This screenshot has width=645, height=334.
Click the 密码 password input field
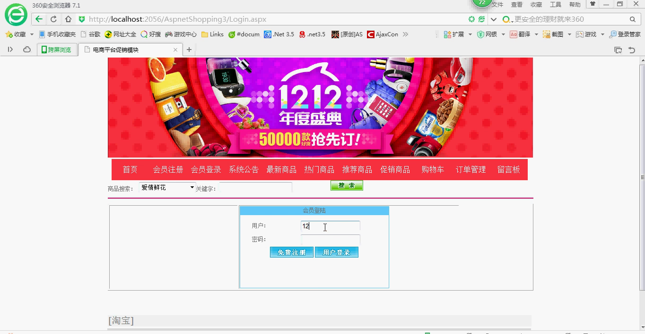click(331, 239)
